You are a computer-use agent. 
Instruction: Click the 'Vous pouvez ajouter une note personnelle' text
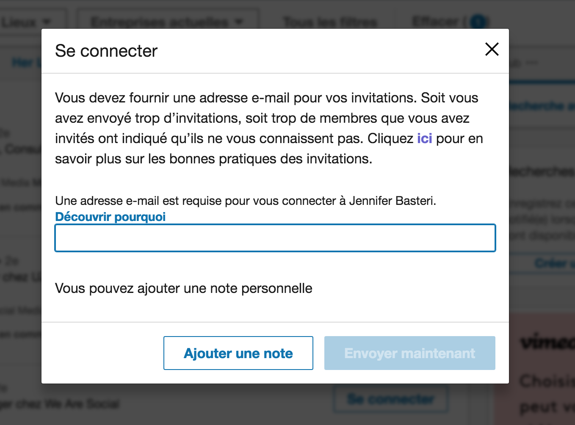point(184,288)
